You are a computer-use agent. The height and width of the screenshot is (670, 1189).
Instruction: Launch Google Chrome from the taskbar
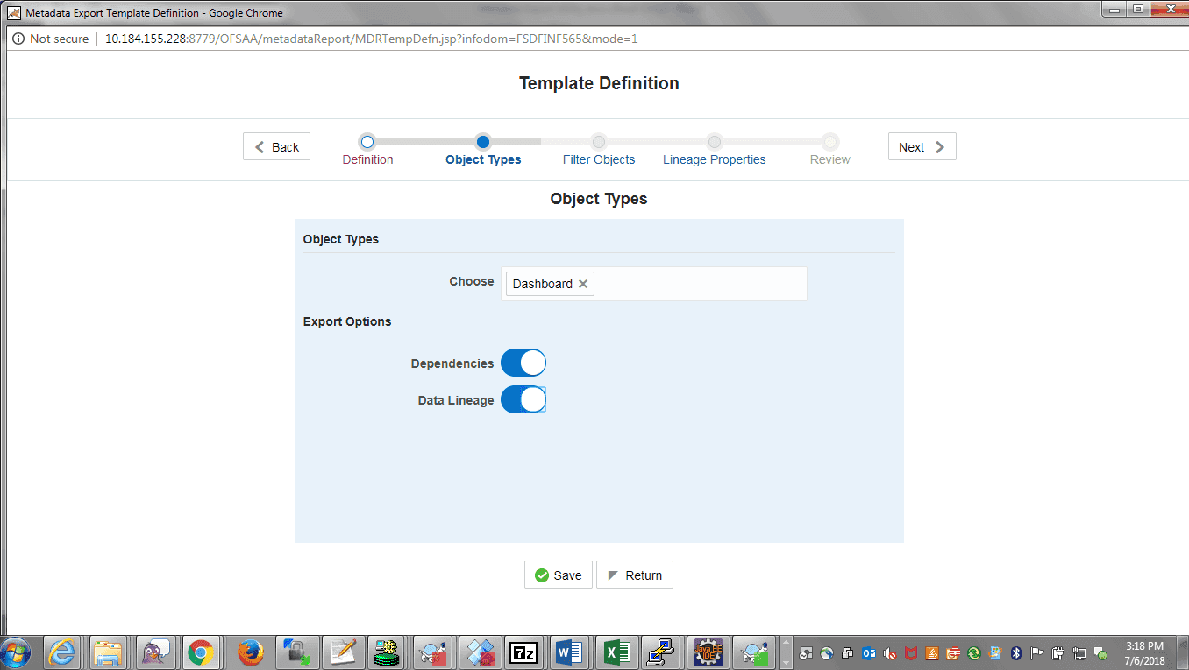[x=203, y=652]
